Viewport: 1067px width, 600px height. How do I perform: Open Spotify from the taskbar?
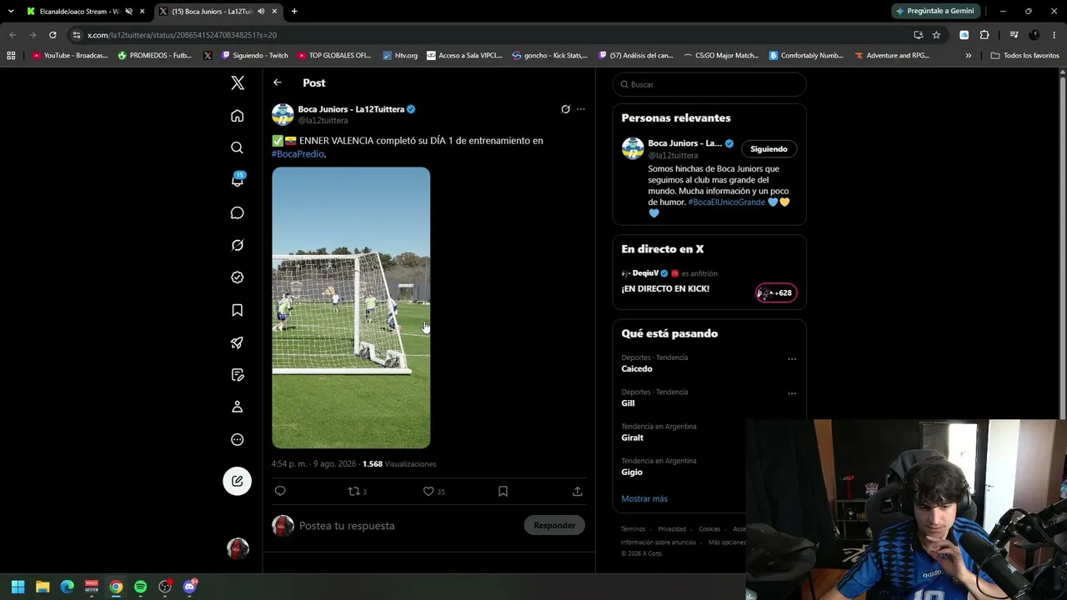(x=140, y=587)
